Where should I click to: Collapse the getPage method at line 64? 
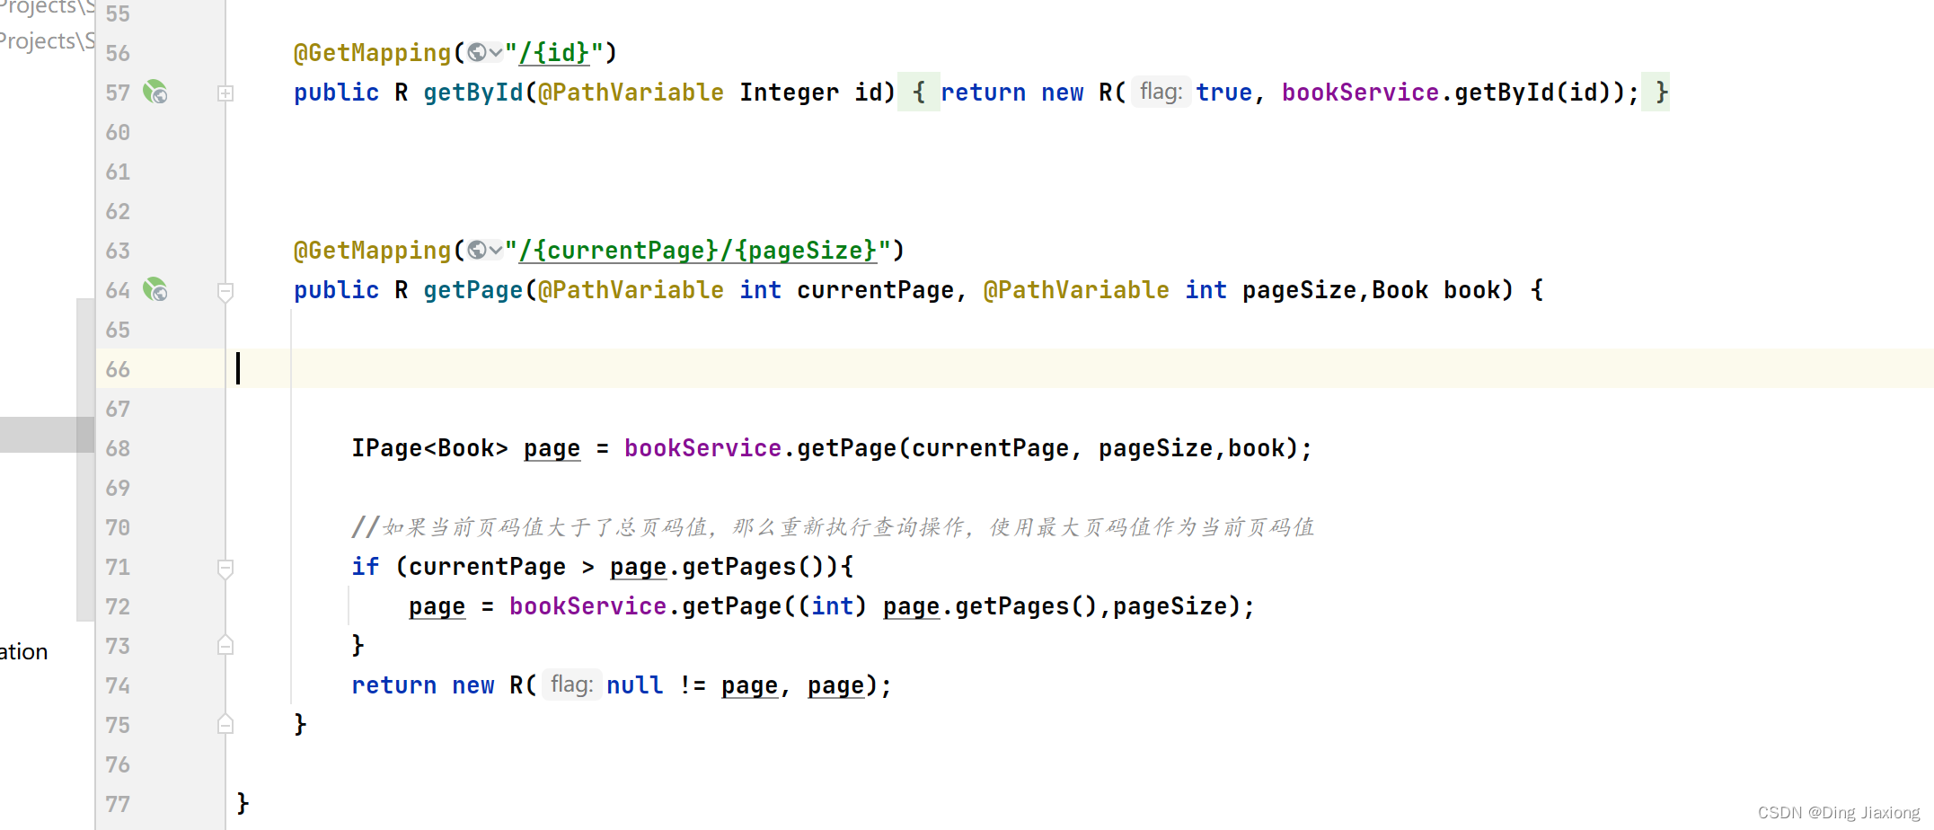point(225,291)
